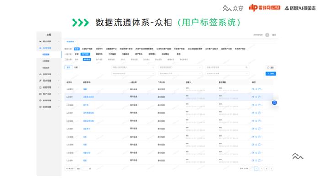
Task: Click the clipboard icon in the first table row
Action: [259, 89]
